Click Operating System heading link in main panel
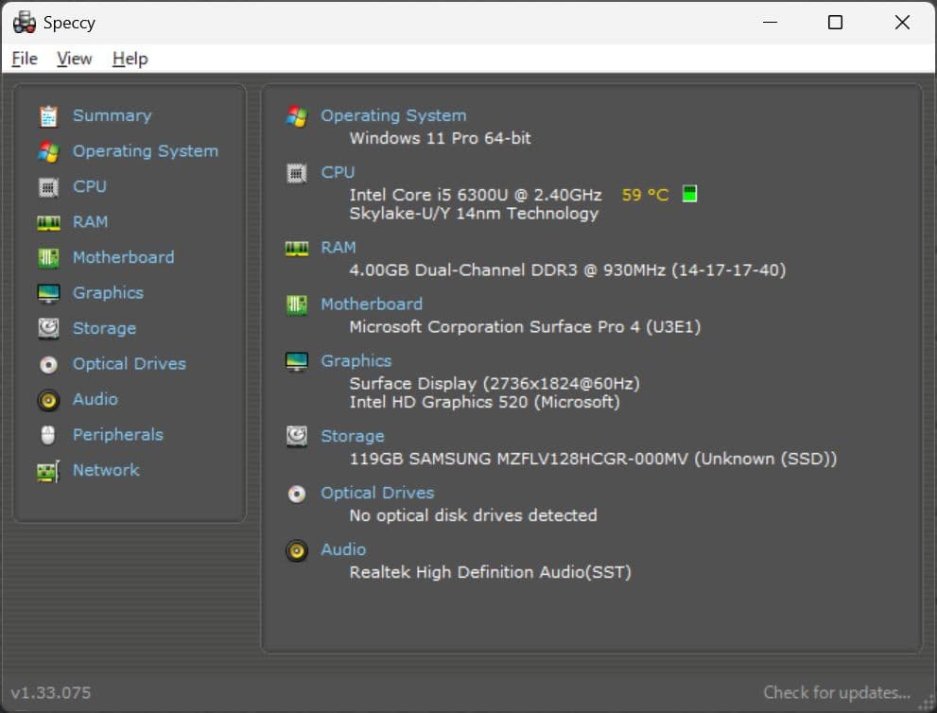This screenshot has height=713, width=937. point(393,115)
